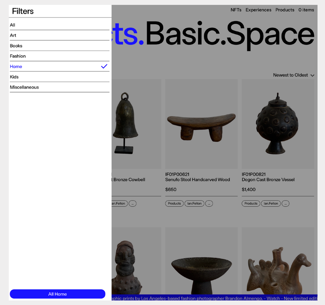Open the NFTs page link

click(x=236, y=10)
